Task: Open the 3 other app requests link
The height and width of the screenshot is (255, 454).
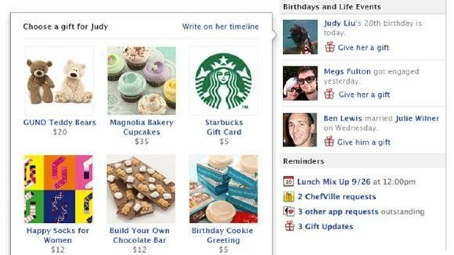Action: pos(338,211)
